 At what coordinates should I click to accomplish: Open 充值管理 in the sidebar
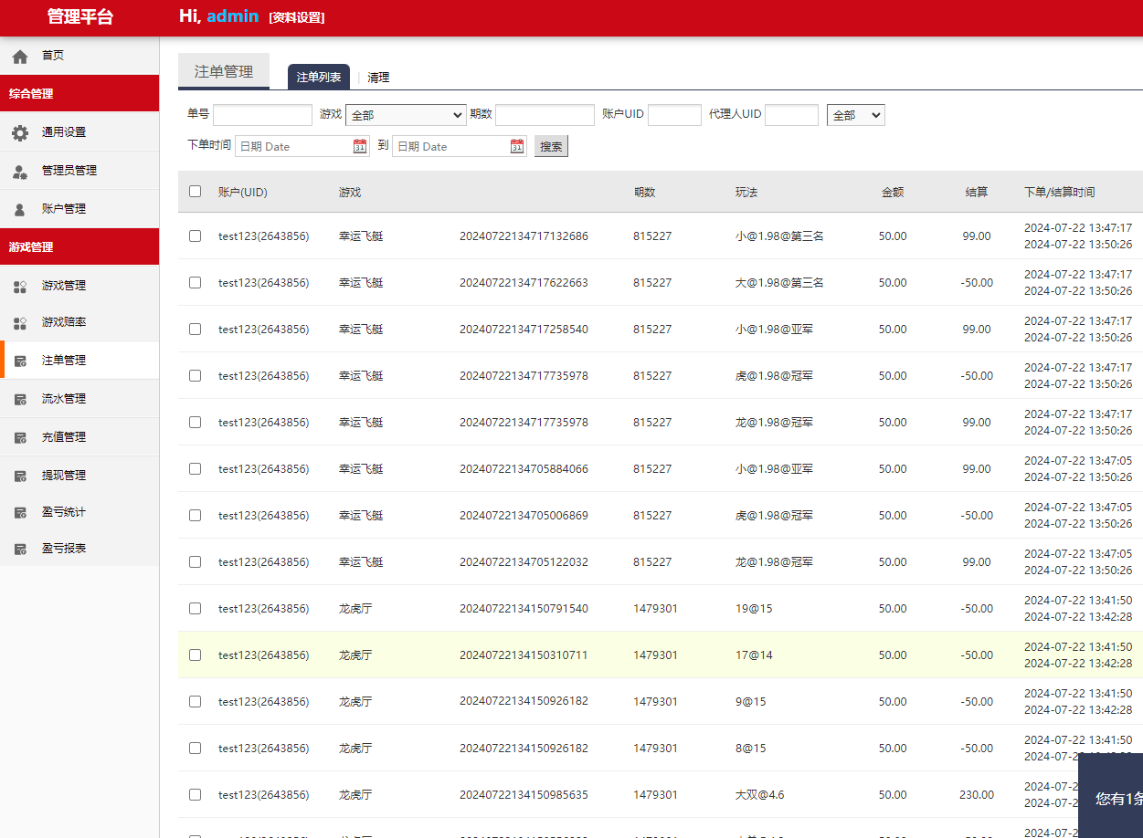pos(79,437)
